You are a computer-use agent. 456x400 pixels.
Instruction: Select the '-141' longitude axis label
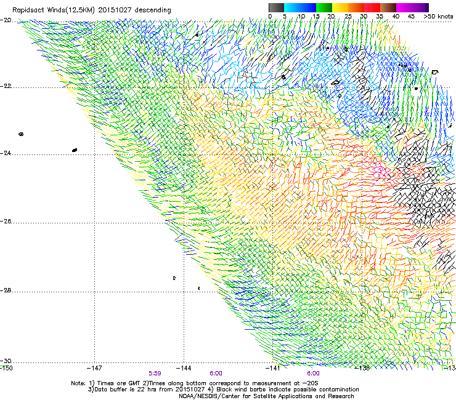273,368
